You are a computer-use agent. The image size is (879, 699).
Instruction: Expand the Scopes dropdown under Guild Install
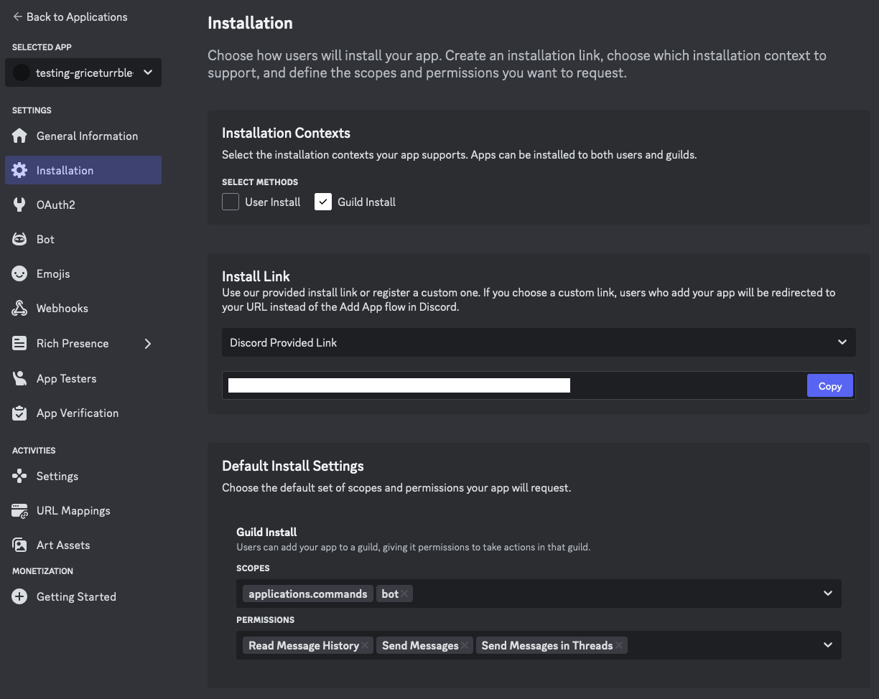coord(827,594)
